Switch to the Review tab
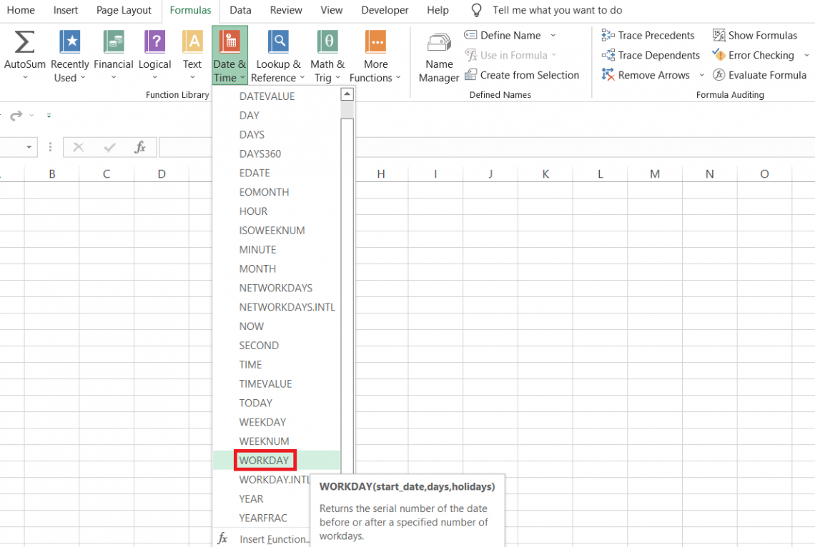815x547 pixels. pos(286,10)
